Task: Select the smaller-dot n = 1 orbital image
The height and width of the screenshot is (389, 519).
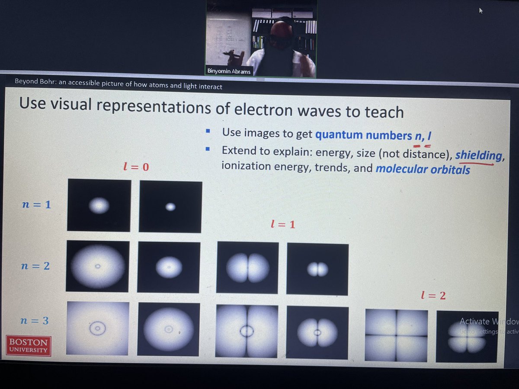Action: click(170, 207)
